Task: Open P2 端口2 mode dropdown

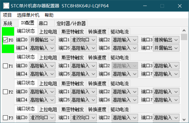Action: (x=125, y=92)
